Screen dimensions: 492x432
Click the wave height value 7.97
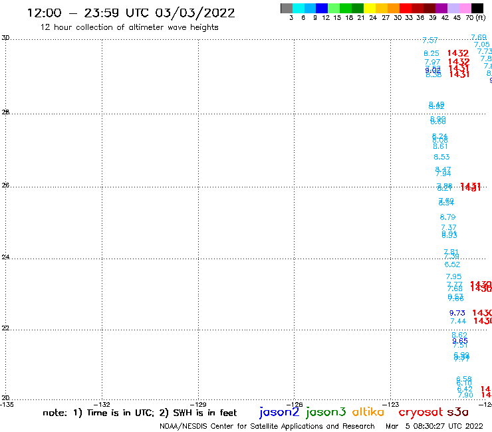click(x=432, y=62)
